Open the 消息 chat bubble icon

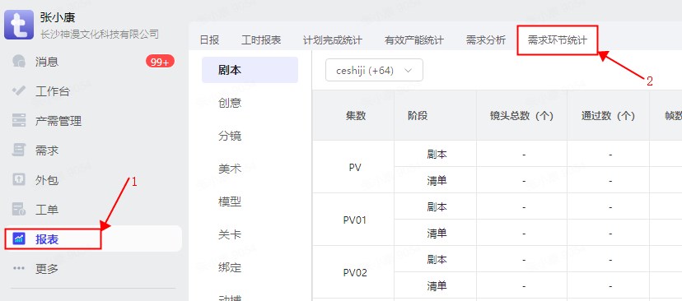click(19, 62)
